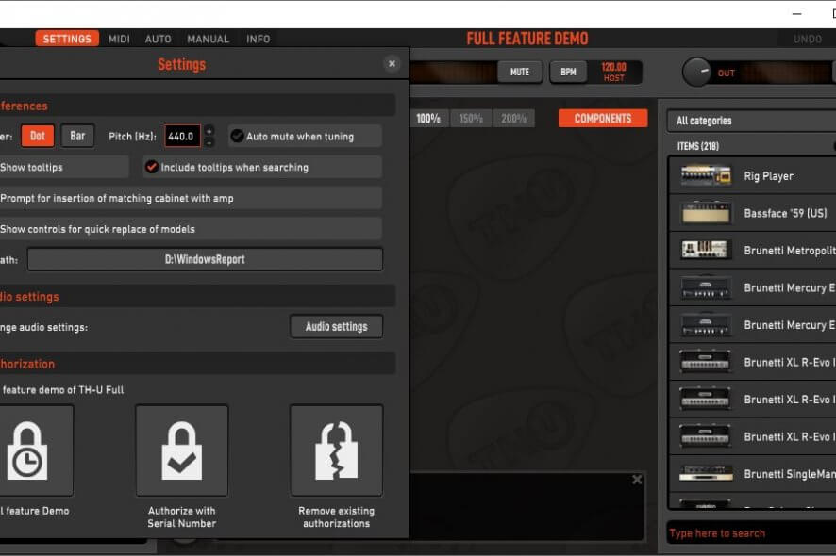Toggle prompt for matching cabinet with amp

coord(191,198)
